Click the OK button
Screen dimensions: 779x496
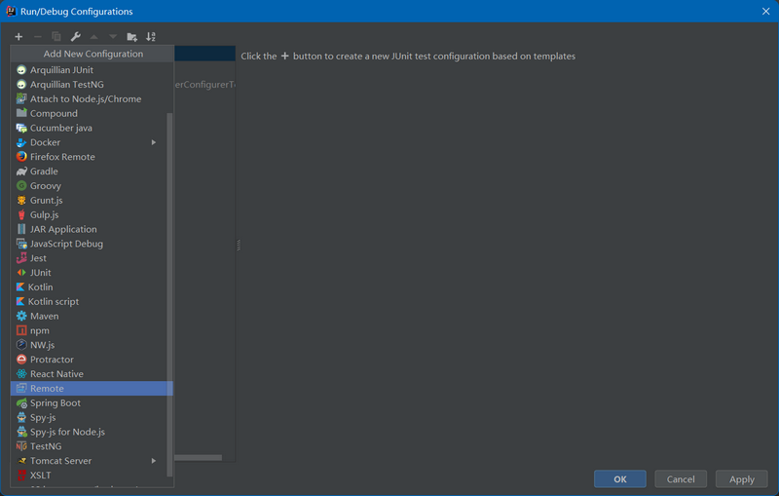(620, 479)
